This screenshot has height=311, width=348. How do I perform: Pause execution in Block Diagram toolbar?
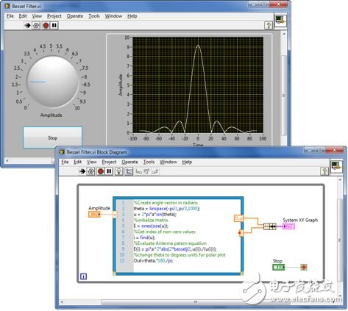coord(109,171)
